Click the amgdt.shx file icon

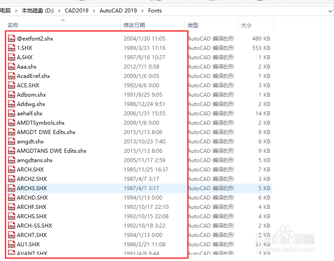coord(12,142)
